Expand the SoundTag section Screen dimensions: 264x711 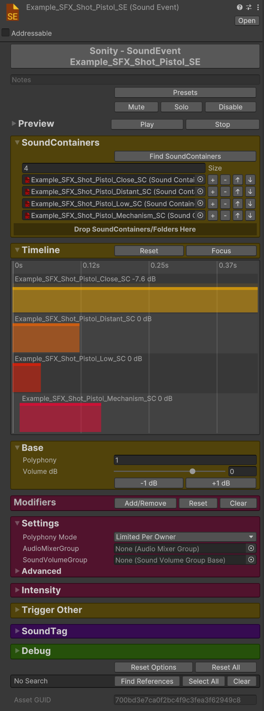(x=44, y=631)
